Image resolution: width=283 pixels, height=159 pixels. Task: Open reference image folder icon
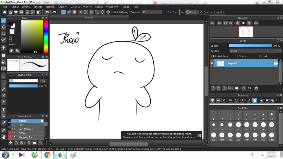tap(218, 100)
